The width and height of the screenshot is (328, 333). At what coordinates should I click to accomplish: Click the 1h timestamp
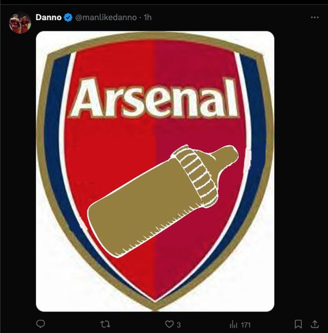148,18
